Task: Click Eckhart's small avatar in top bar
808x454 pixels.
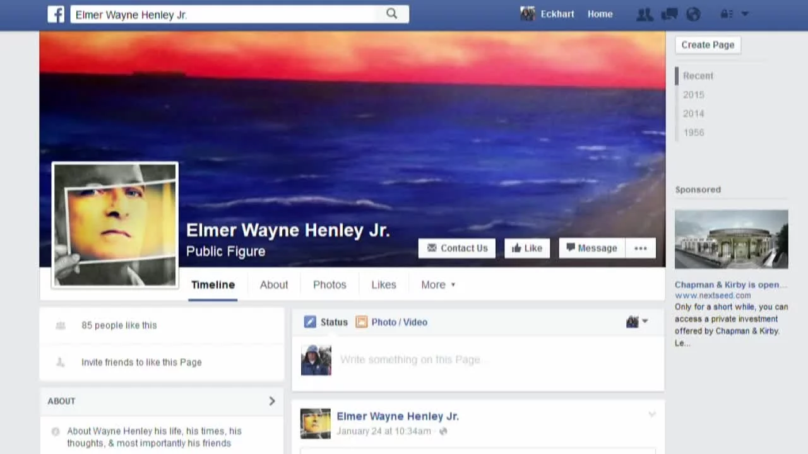Action: click(x=527, y=14)
